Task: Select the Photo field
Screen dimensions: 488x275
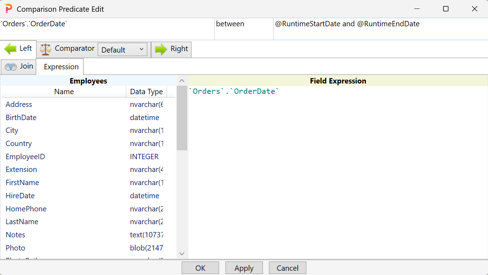Action: pos(15,248)
